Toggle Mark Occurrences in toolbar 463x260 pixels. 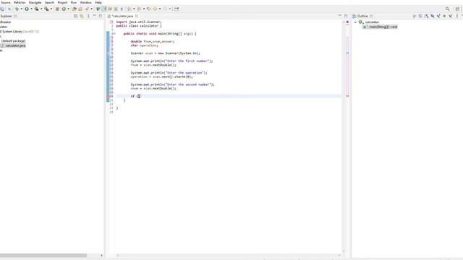(103, 9)
